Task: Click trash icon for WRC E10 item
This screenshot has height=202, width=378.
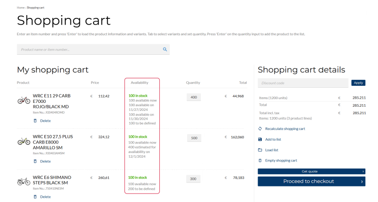Action: tap(35, 161)
